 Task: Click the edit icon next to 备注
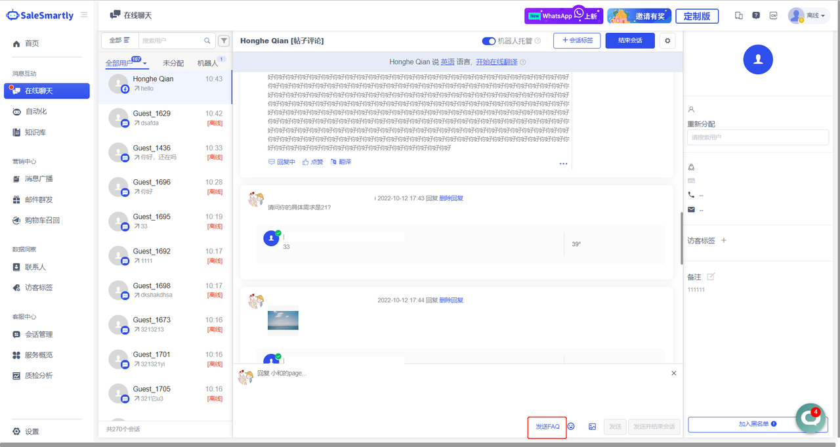pyautogui.click(x=710, y=277)
